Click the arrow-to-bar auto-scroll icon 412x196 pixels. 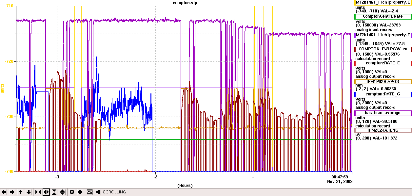pyautogui.click(x=98, y=192)
